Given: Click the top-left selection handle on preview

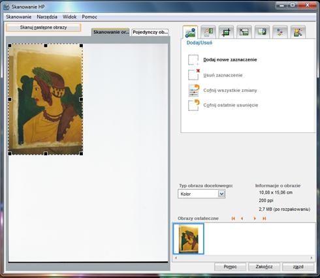Looking at the screenshot, I should [10, 46].
